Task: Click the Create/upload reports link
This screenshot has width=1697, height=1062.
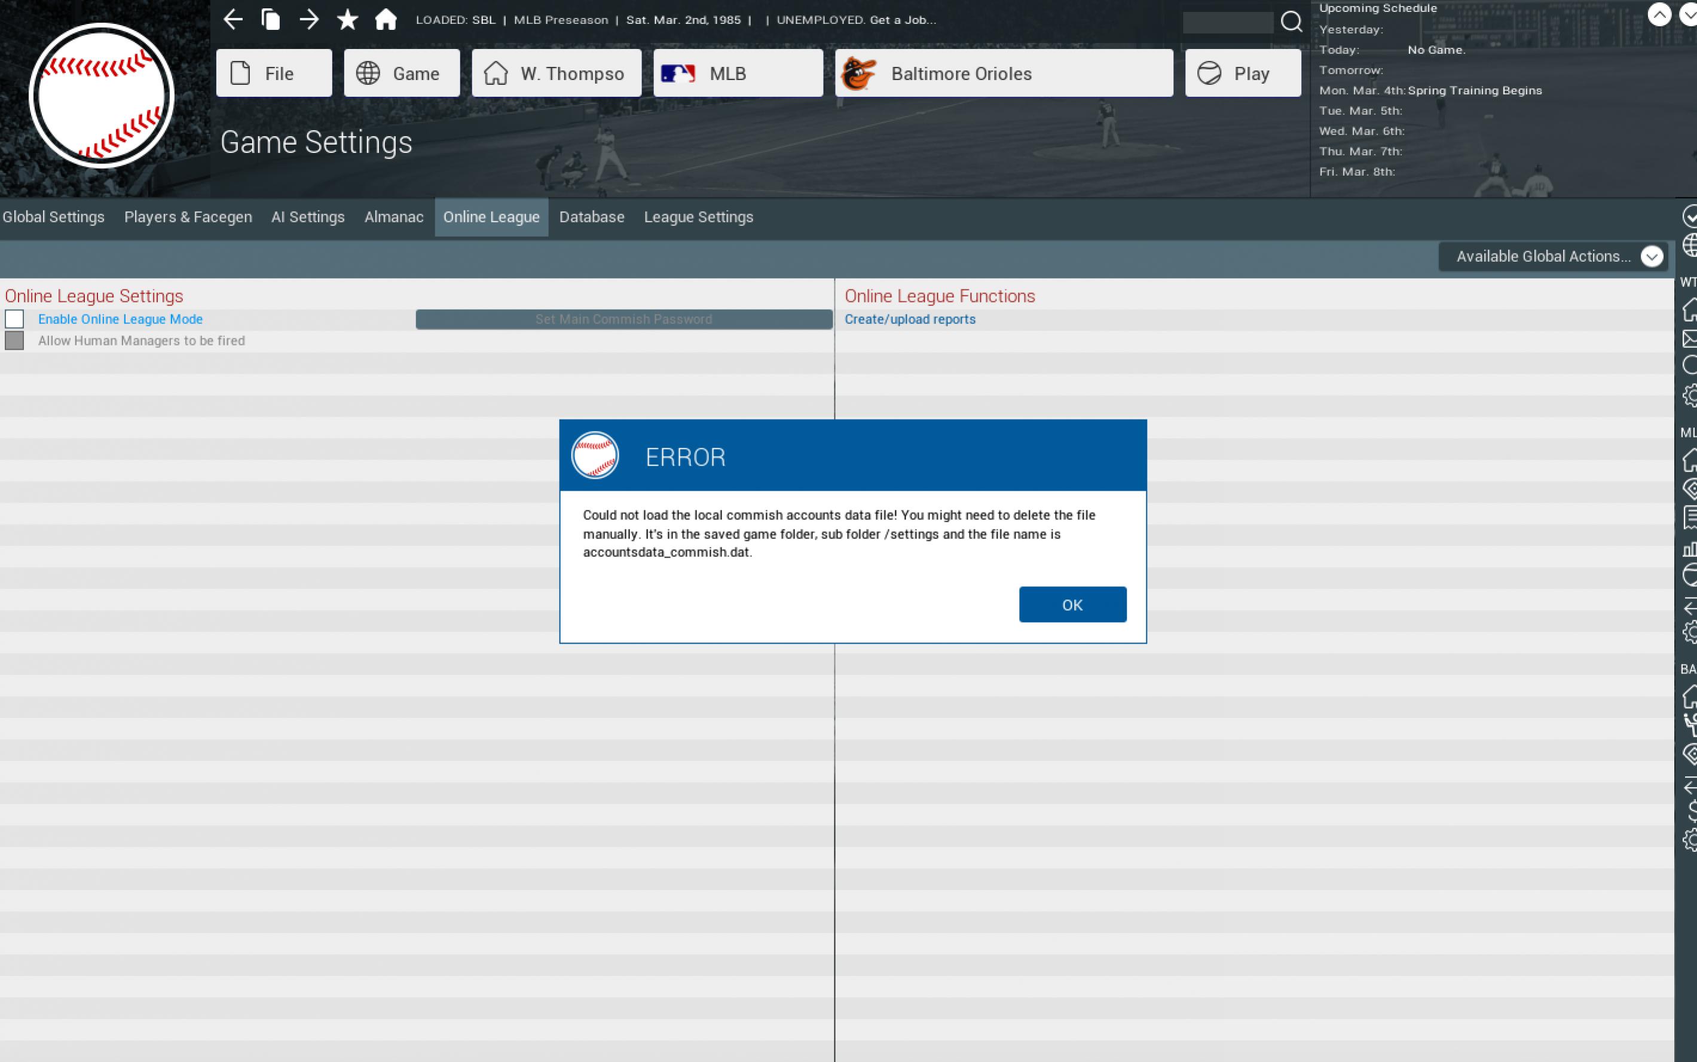Action: coord(910,319)
